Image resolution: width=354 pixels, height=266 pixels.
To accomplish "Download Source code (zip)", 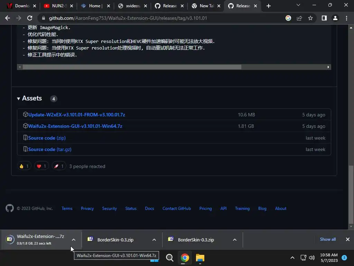I will (x=47, y=138).
